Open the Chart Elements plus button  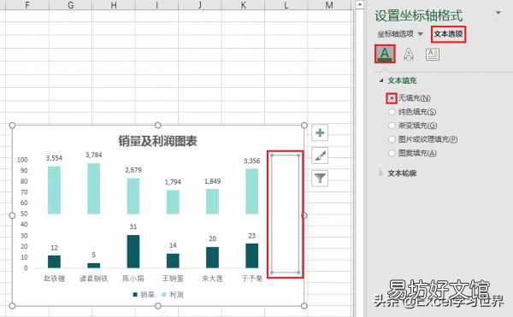coord(320,133)
